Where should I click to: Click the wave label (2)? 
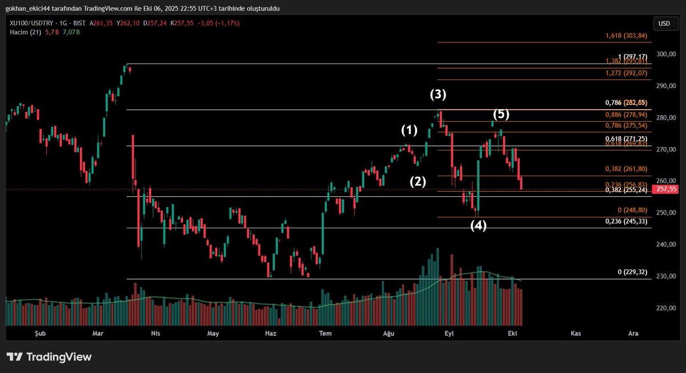(418, 182)
